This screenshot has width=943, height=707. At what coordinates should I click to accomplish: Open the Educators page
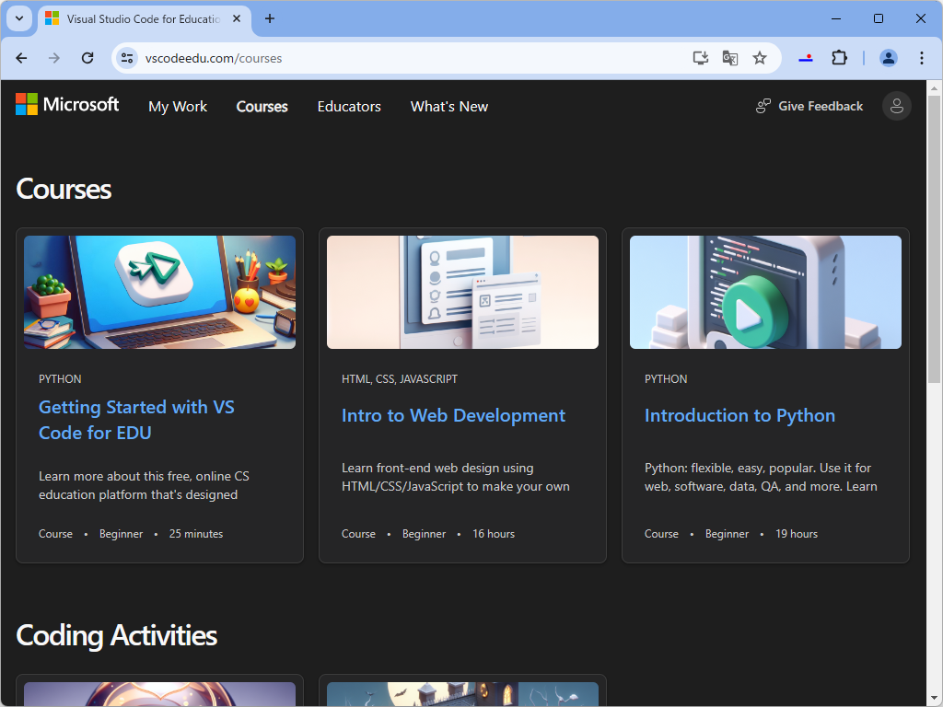pos(349,107)
